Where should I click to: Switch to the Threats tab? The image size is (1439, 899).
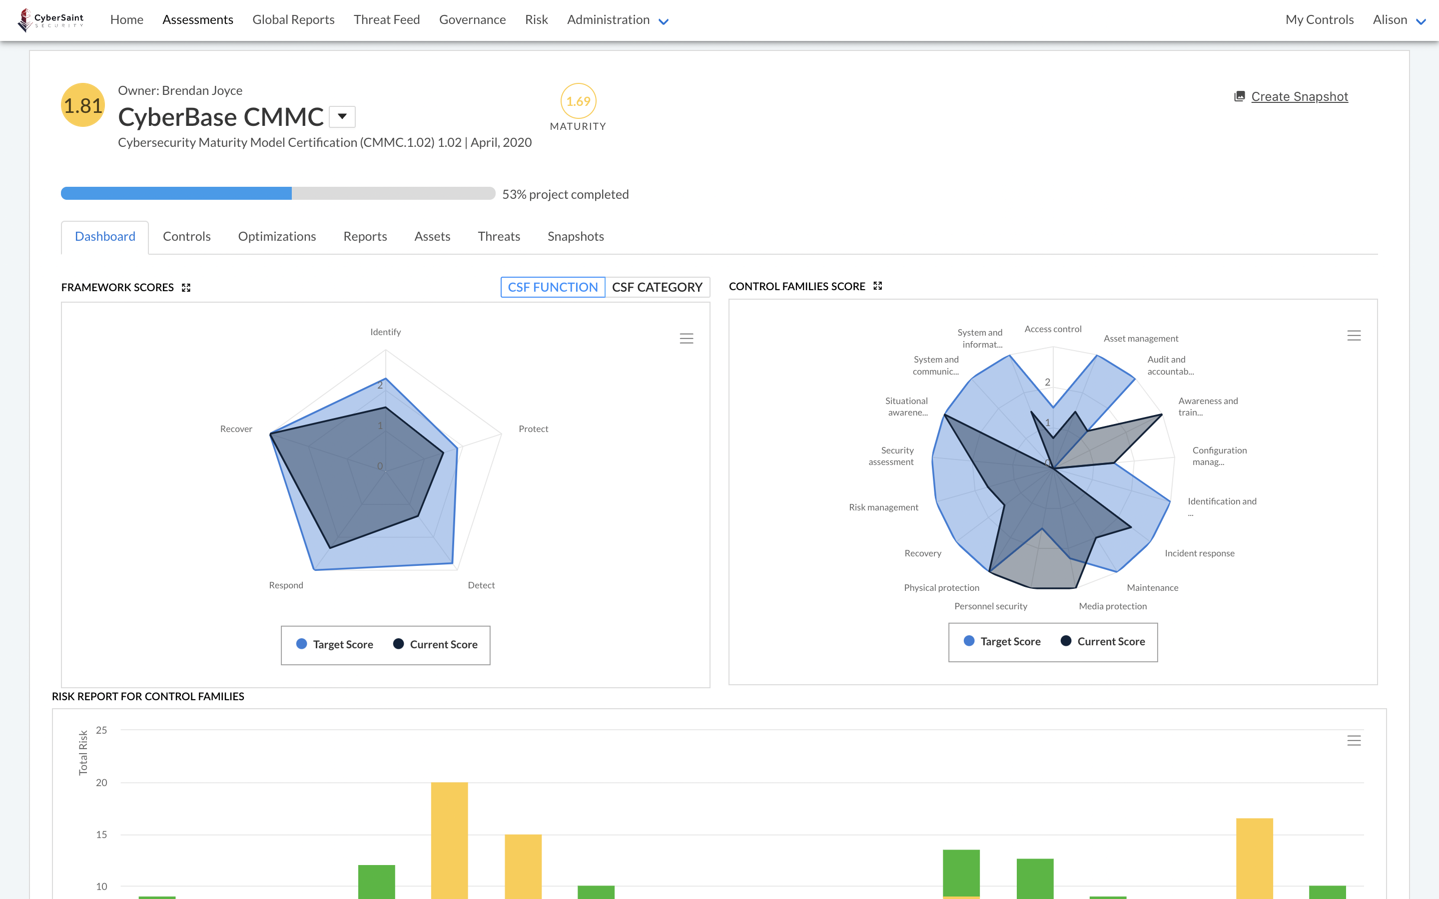[x=499, y=237]
